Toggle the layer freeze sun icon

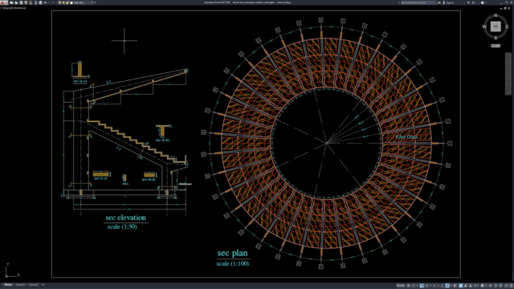[63, 2]
